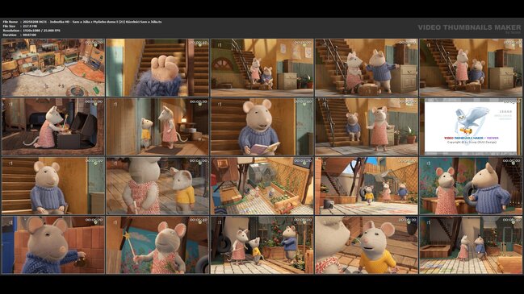Select thumbnail of blue-sweater mouse holding a tire
The height and width of the screenshot is (294, 524).
point(471,186)
